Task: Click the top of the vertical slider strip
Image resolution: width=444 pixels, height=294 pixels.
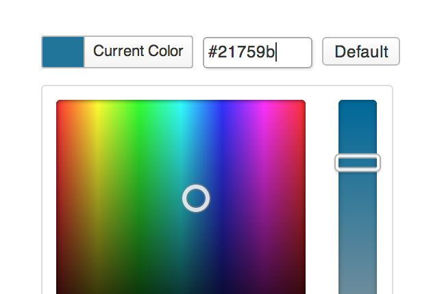Action: [357, 106]
